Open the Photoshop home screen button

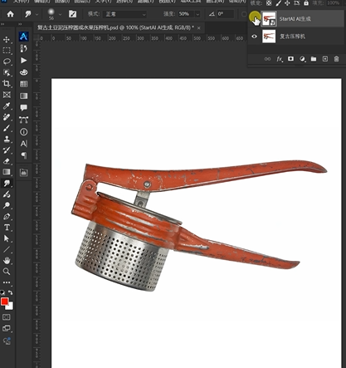(x=10, y=14)
